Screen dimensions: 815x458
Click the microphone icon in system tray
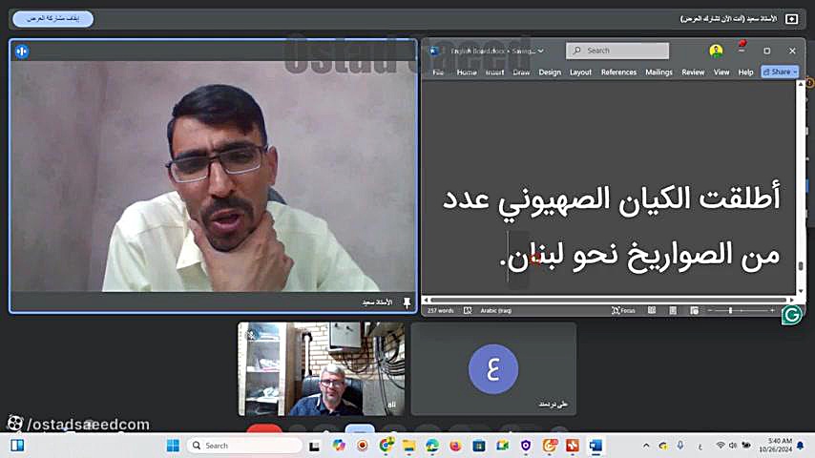click(679, 446)
